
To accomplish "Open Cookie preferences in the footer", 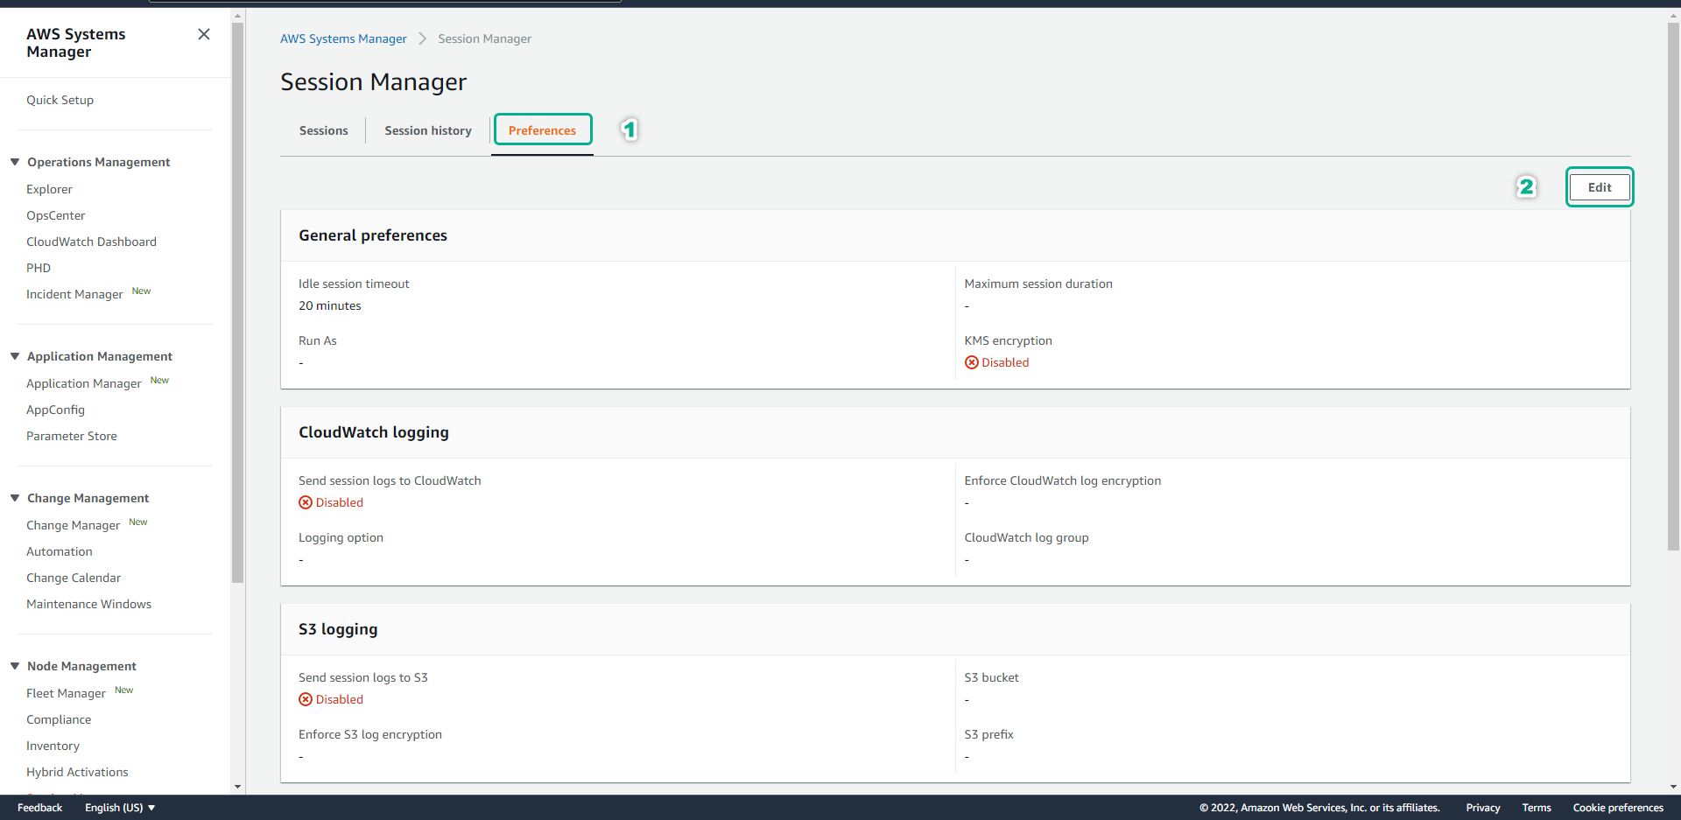I will (x=1617, y=807).
